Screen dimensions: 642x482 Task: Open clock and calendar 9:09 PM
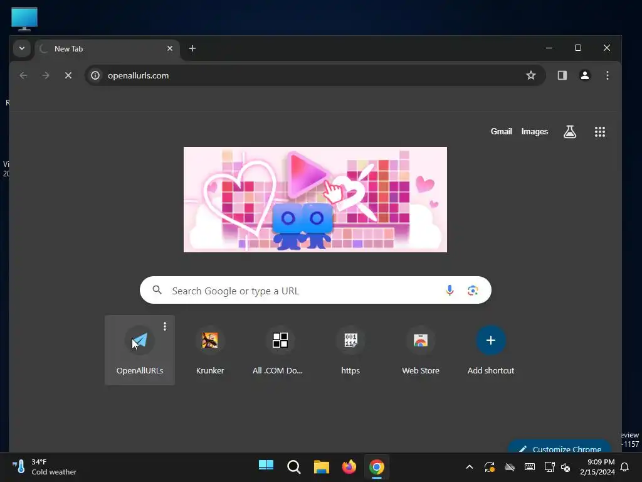(597, 467)
